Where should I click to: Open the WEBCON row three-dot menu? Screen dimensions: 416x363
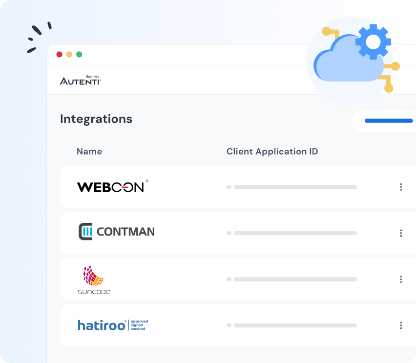coord(401,187)
